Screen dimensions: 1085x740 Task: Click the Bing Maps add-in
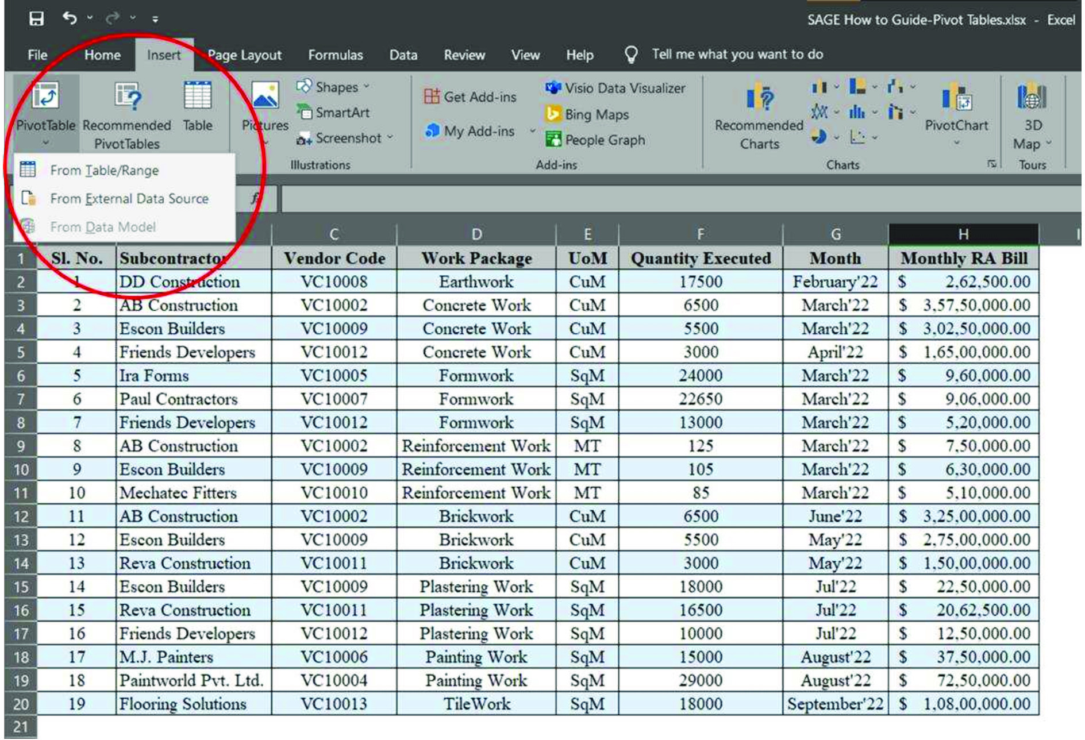587,115
